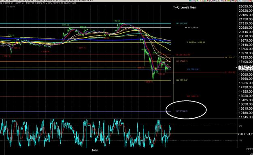Image resolution: width=253 pixels, height=155 pixels.
Task: Click the STO 24,2 indicator value
Action: pyautogui.click(x=246, y=134)
